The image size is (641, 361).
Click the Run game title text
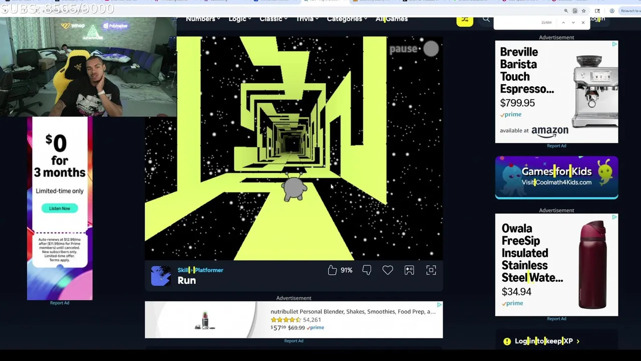pyautogui.click(x=187, y=281)
